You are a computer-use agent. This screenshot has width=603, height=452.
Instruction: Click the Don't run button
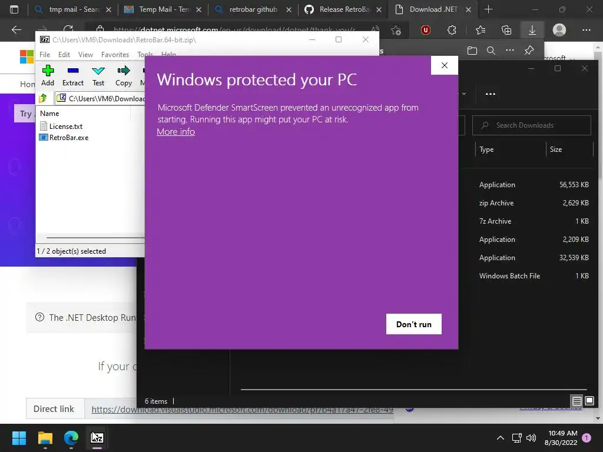point(414,324)
